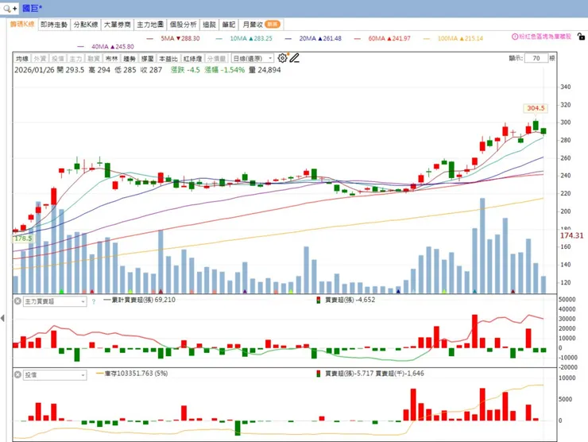Switch to 分點K線 tab
This screenshot has height=442, width=588.
click(86, 25)
